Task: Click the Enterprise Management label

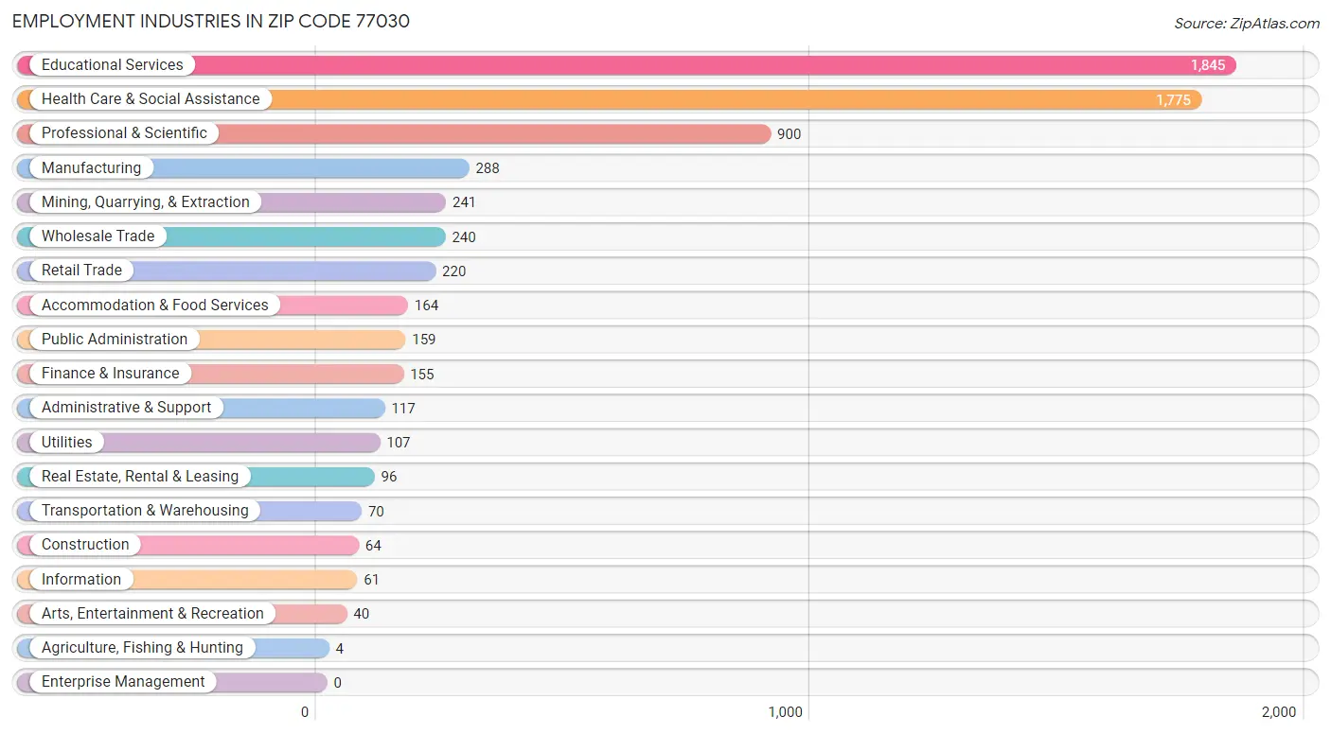Action: click(x=123, y=682)
